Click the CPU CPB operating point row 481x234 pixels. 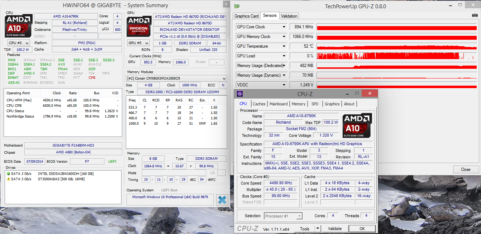click(x=63, y=106)
